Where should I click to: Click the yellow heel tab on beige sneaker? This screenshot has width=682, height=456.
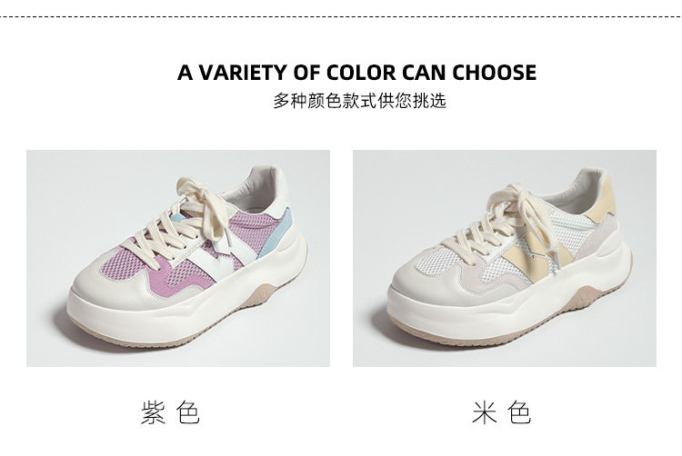click(x=602, y=198)
